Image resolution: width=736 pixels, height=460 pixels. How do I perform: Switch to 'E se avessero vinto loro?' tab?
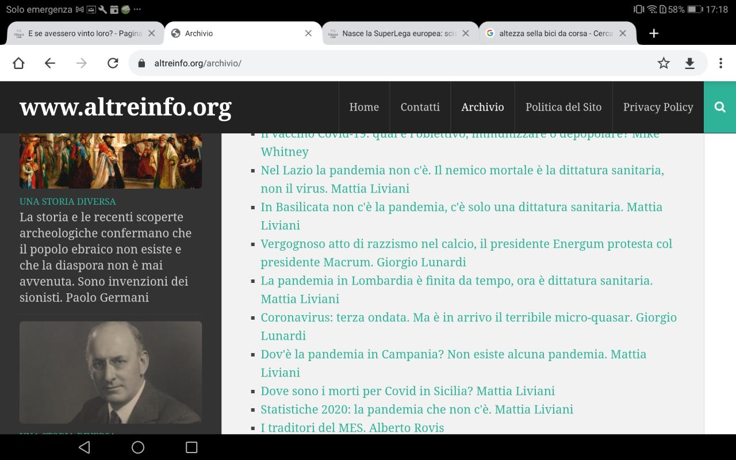pyautogui.click(x=85, y=33)
